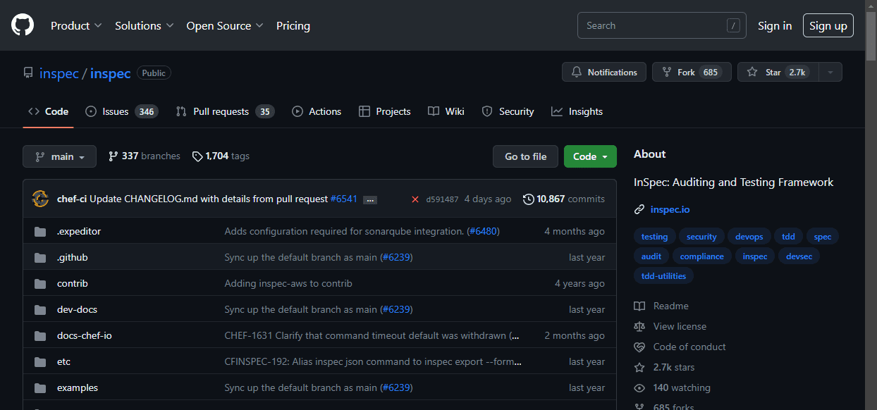Open the Pull requests tab
The image size is (877, 410).
click(x=225, y=111)
